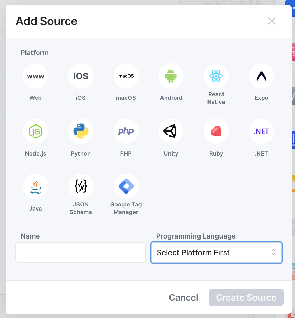Select the Web platform icon
This screenshot has width=295, height=318.
(36, 76)
